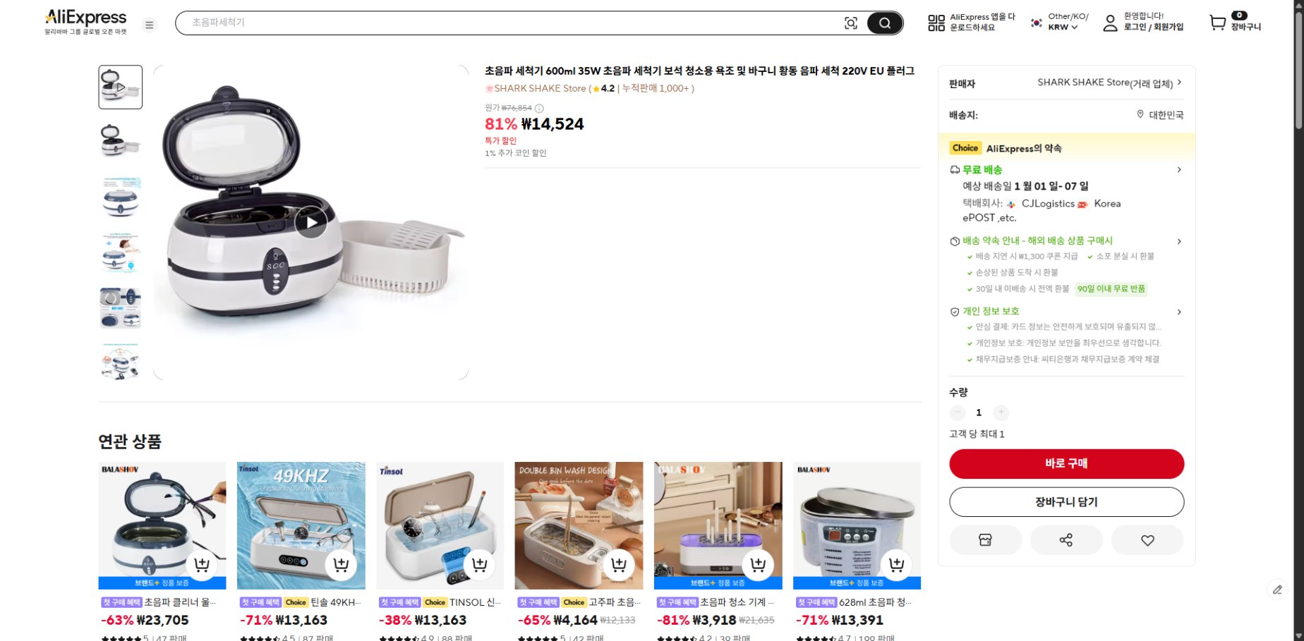The width and height of the screenshot is (1304, 641).
Task: Open KRW currency language dropdown
Action: (x=1063, y=28)
